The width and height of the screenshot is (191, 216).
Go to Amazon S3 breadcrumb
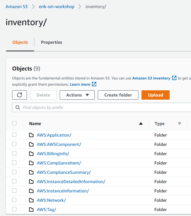pyautogui.click(x=17, y=7)
